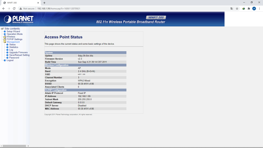Open Chrome three-dot menu

tap(259, 8)
